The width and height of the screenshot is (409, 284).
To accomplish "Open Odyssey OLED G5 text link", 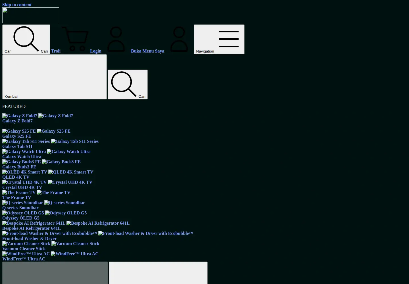I will pos(21,218).
